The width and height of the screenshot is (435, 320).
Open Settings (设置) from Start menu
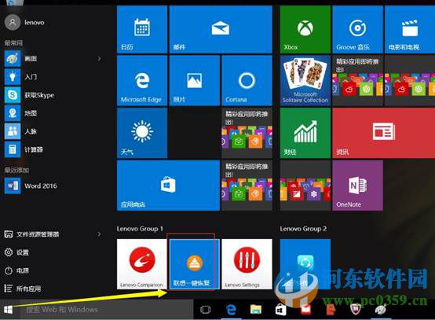click(16, 252)
